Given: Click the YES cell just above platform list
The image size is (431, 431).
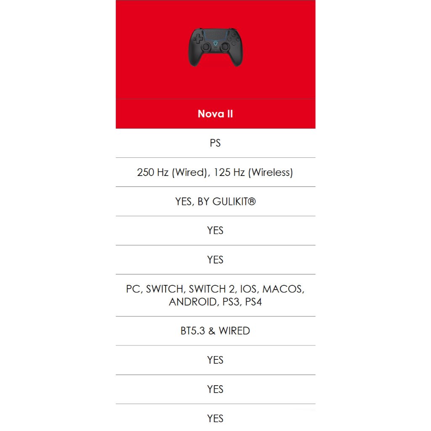Looking at the screenshot, I should click(x=215, y=260).
